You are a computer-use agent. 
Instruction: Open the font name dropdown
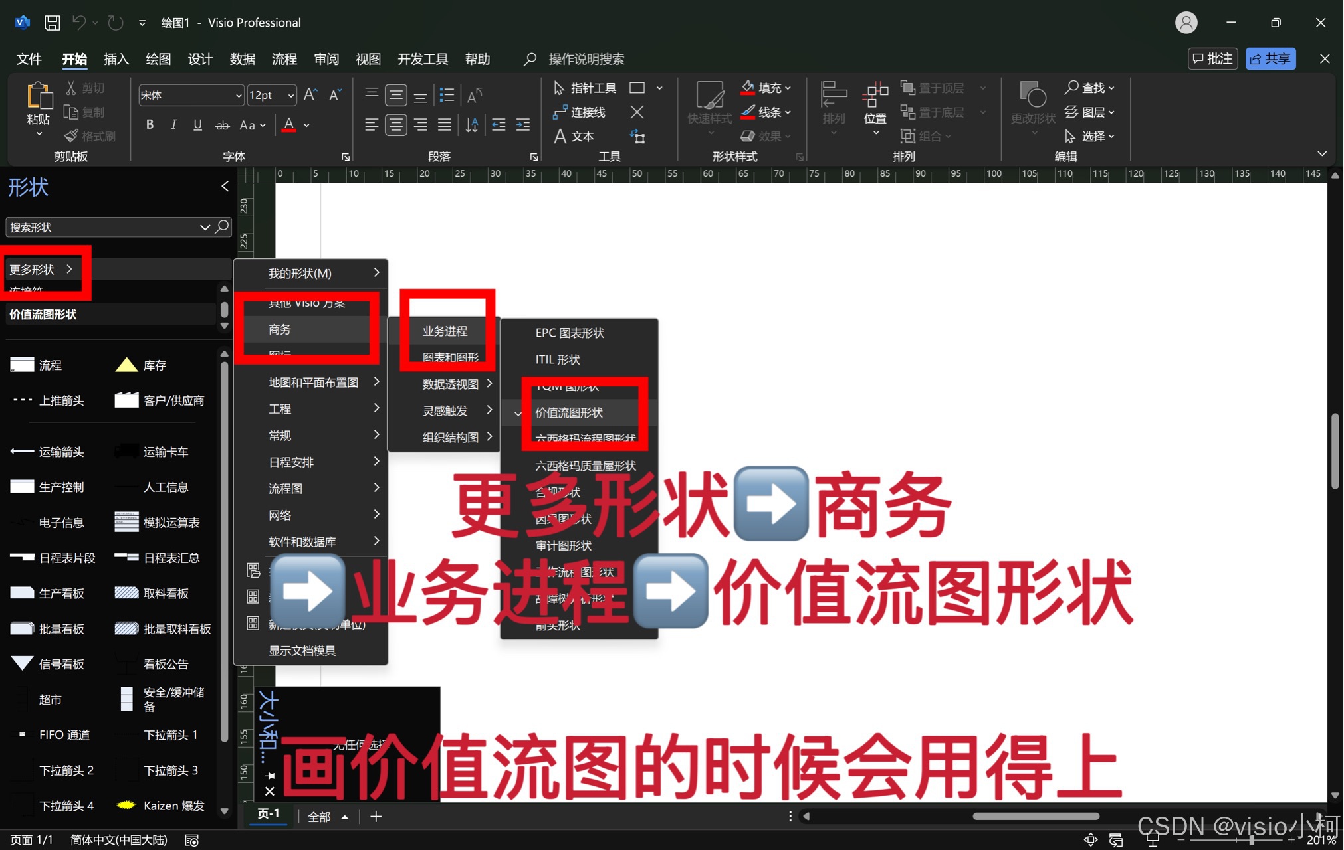pos(239,96)
